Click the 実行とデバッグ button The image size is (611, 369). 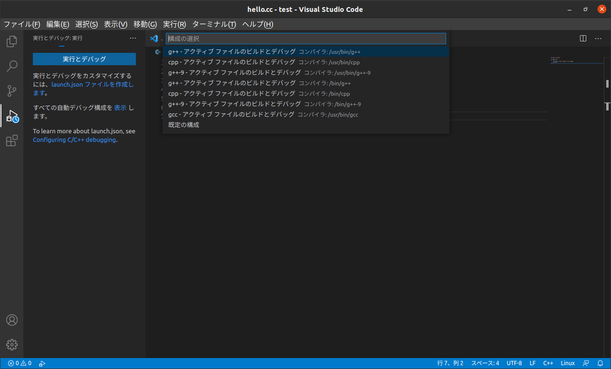pyautogui.click(x=84, y=59)
